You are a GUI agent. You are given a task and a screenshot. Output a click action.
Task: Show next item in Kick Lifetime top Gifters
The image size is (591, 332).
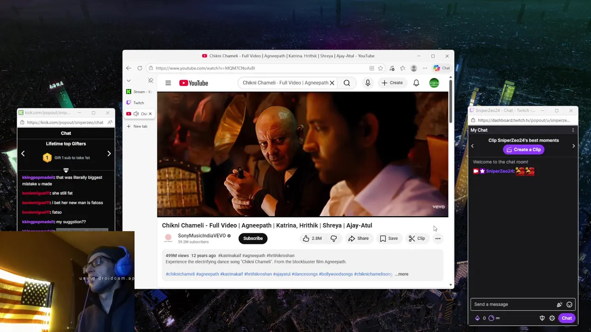tap(109, 154)
